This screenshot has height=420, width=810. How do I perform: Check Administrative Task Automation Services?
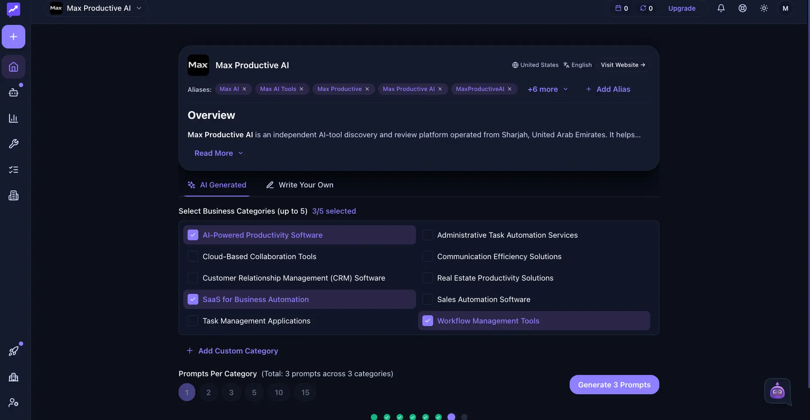point(428,235)
